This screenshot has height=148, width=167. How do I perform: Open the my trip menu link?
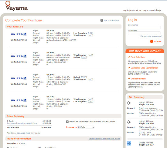click(x=127, y=10)
